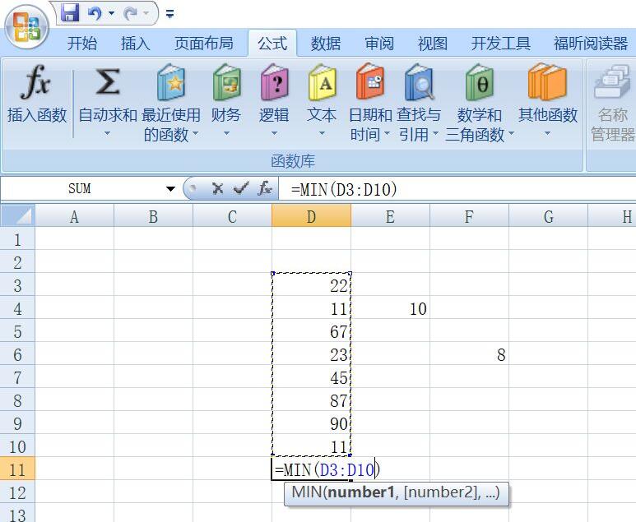Switch to the 数据 (Data) tab

click(326, 43)
